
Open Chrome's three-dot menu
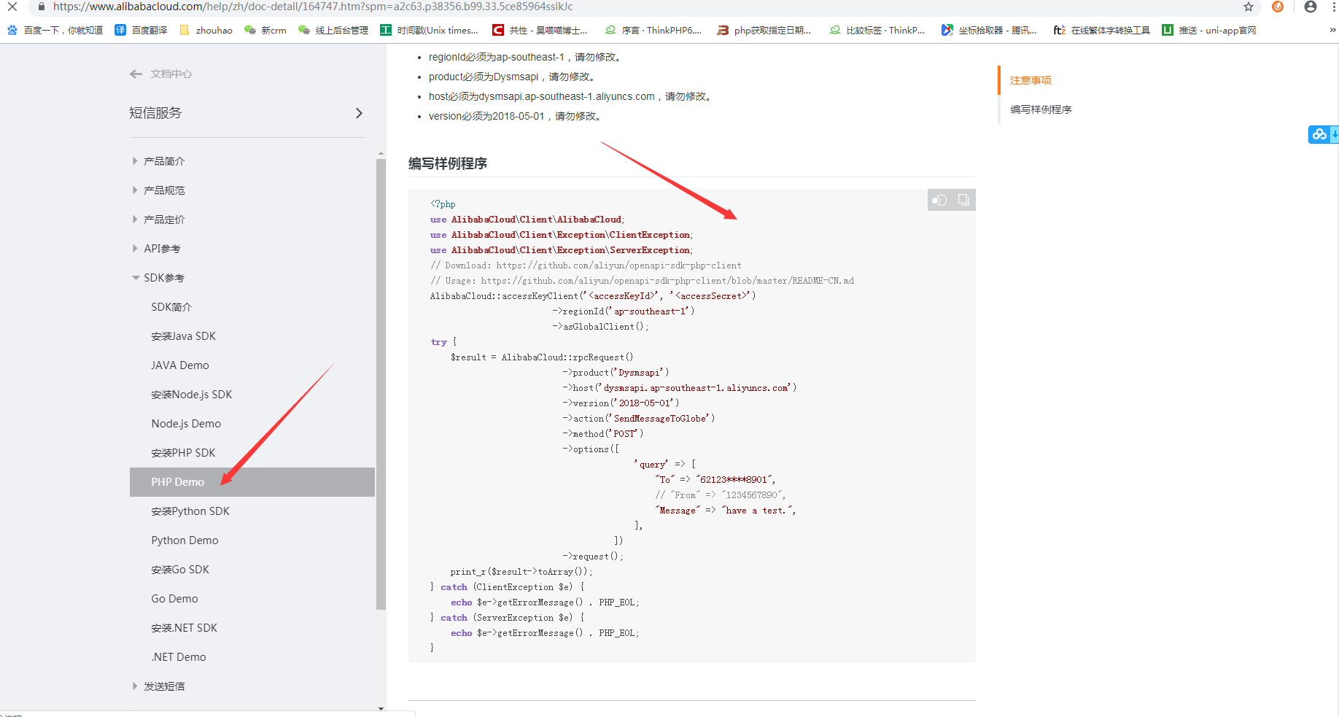(x=1333, y=7)
